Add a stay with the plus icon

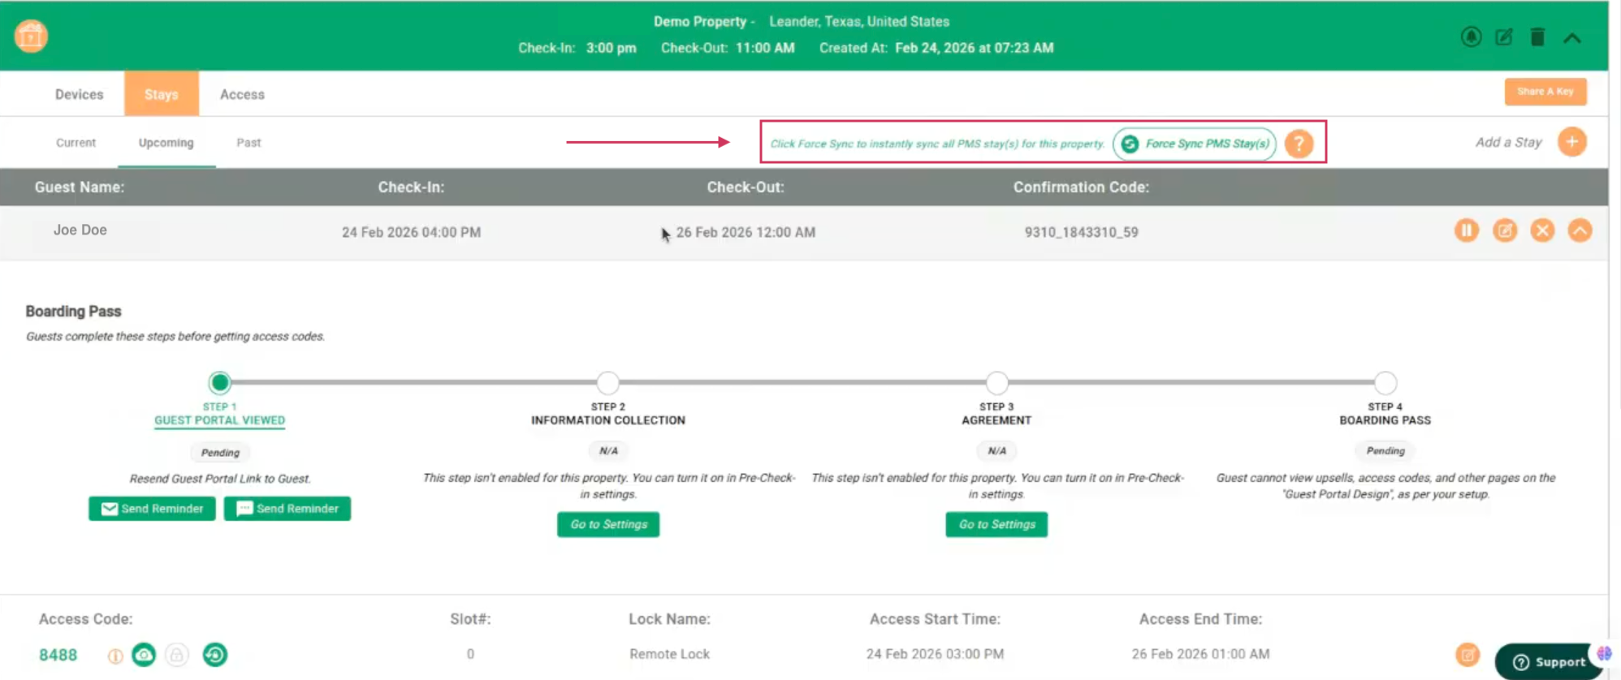pos(1572,142)
